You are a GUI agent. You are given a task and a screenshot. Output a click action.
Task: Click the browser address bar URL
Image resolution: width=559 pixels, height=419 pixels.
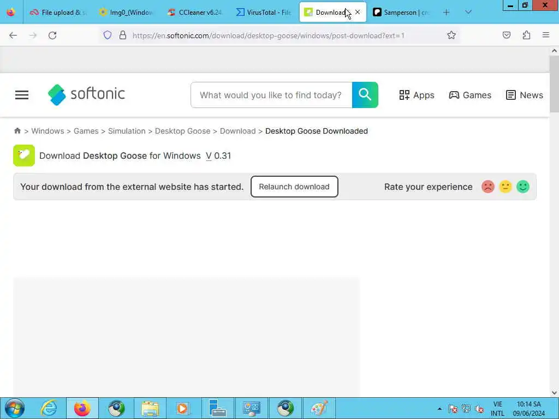pos(268,35)
